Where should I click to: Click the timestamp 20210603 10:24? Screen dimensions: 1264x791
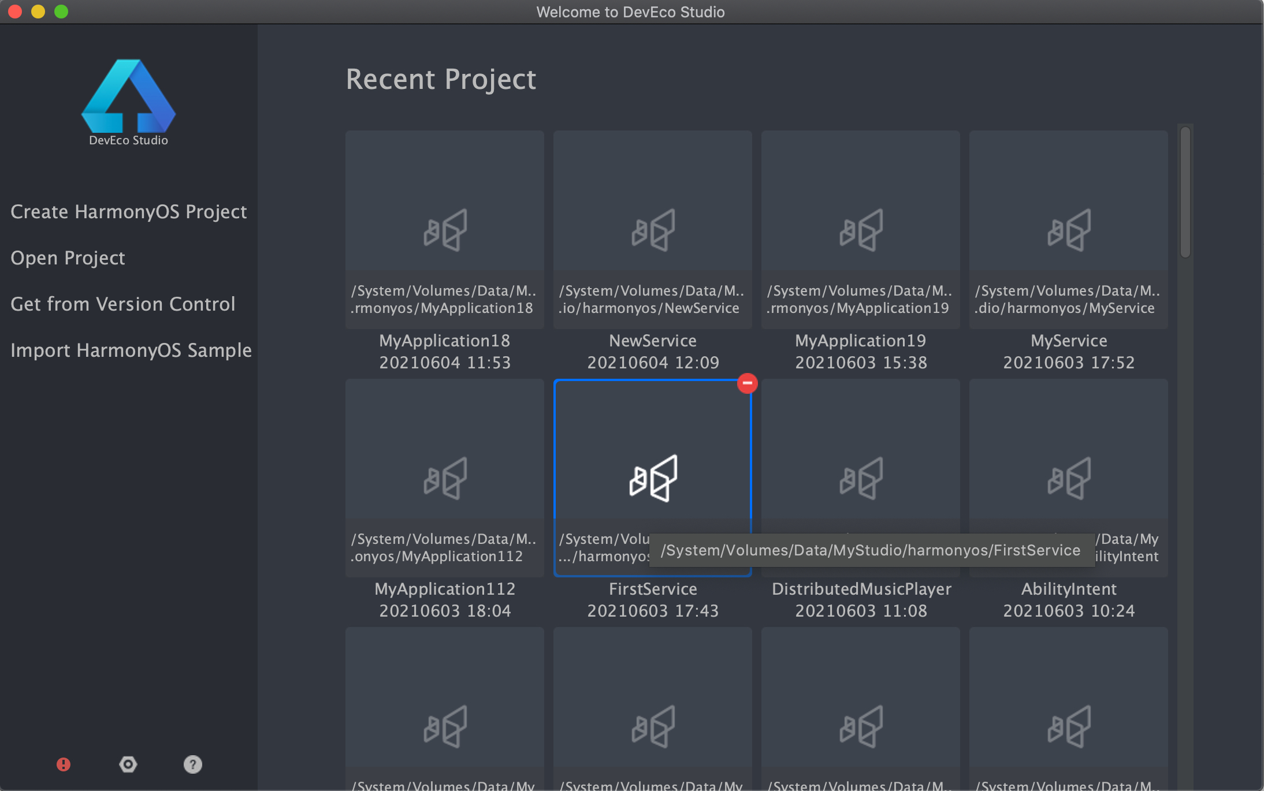point(1069,611)
